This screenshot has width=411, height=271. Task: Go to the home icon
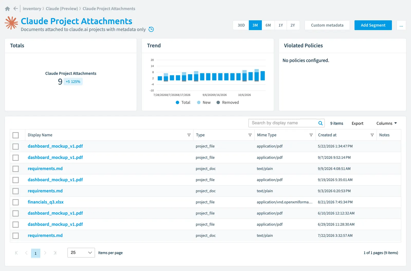7,9
